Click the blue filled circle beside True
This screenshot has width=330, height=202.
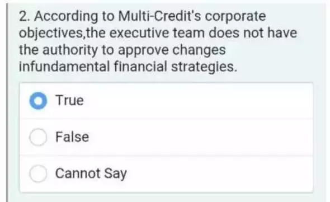pos(38,101)
